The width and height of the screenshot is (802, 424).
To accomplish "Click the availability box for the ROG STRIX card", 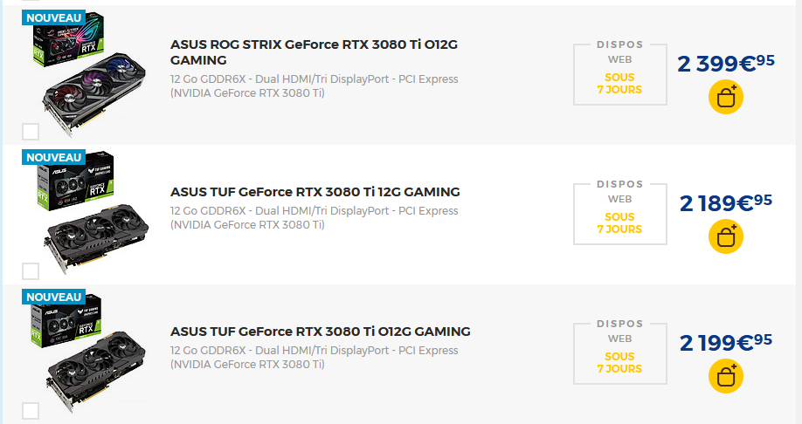I will pyautogui.click(x=619, y=74).
